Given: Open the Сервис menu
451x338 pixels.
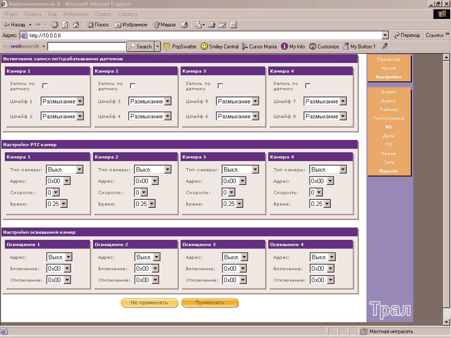Looking at the screenshot, I should tap(103, 14).
